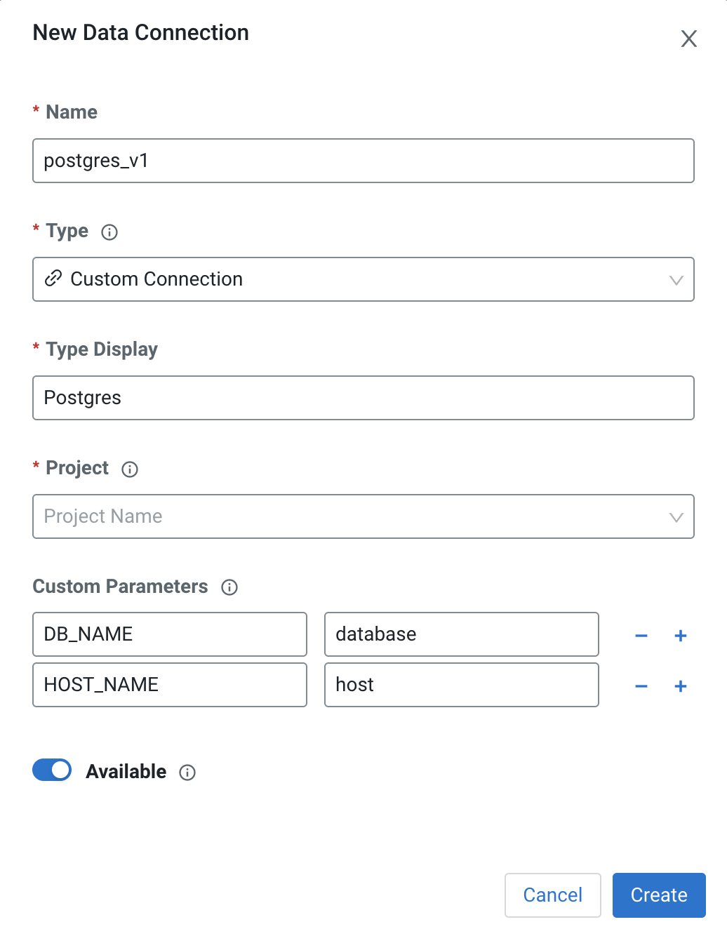Close the New Data Connection dialog
The width and height of the screenshot is (727, 929).
(x=689, y=39)
